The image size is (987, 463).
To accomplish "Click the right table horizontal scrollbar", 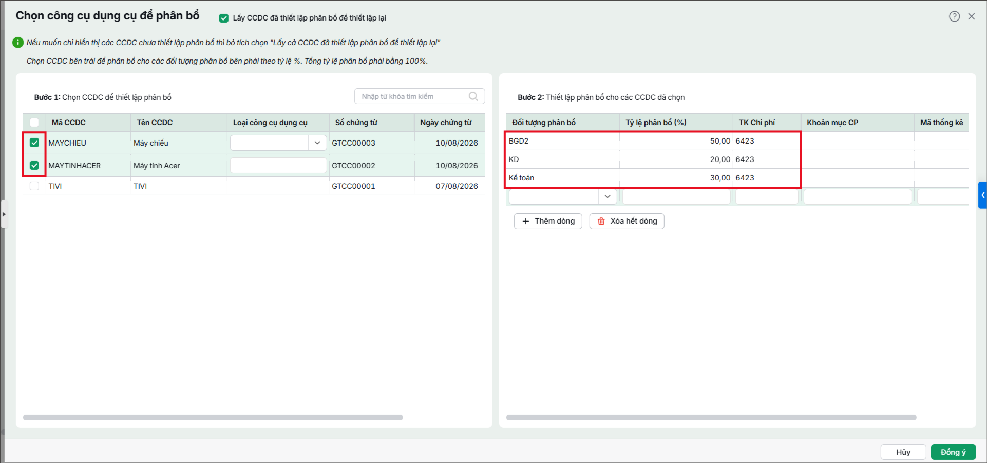I will point(711,418).
